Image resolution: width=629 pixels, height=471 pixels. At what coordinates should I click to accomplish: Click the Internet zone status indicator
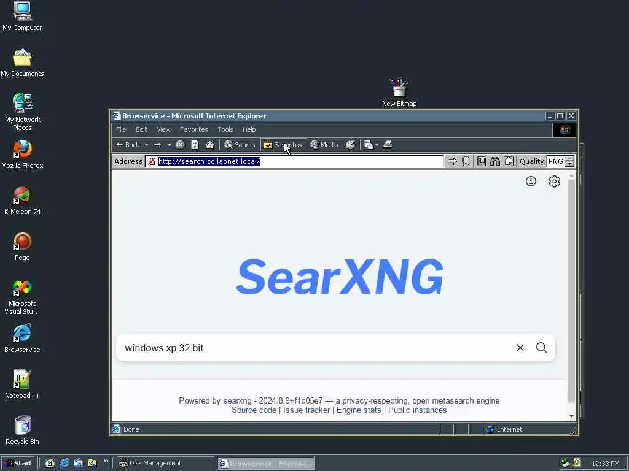504,429
